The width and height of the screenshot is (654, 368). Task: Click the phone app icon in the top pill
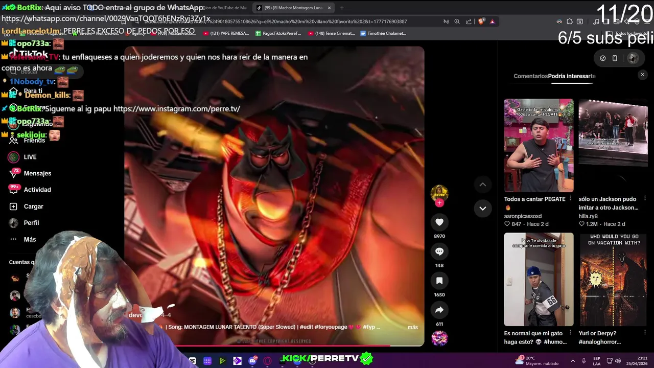pos(615,58)
